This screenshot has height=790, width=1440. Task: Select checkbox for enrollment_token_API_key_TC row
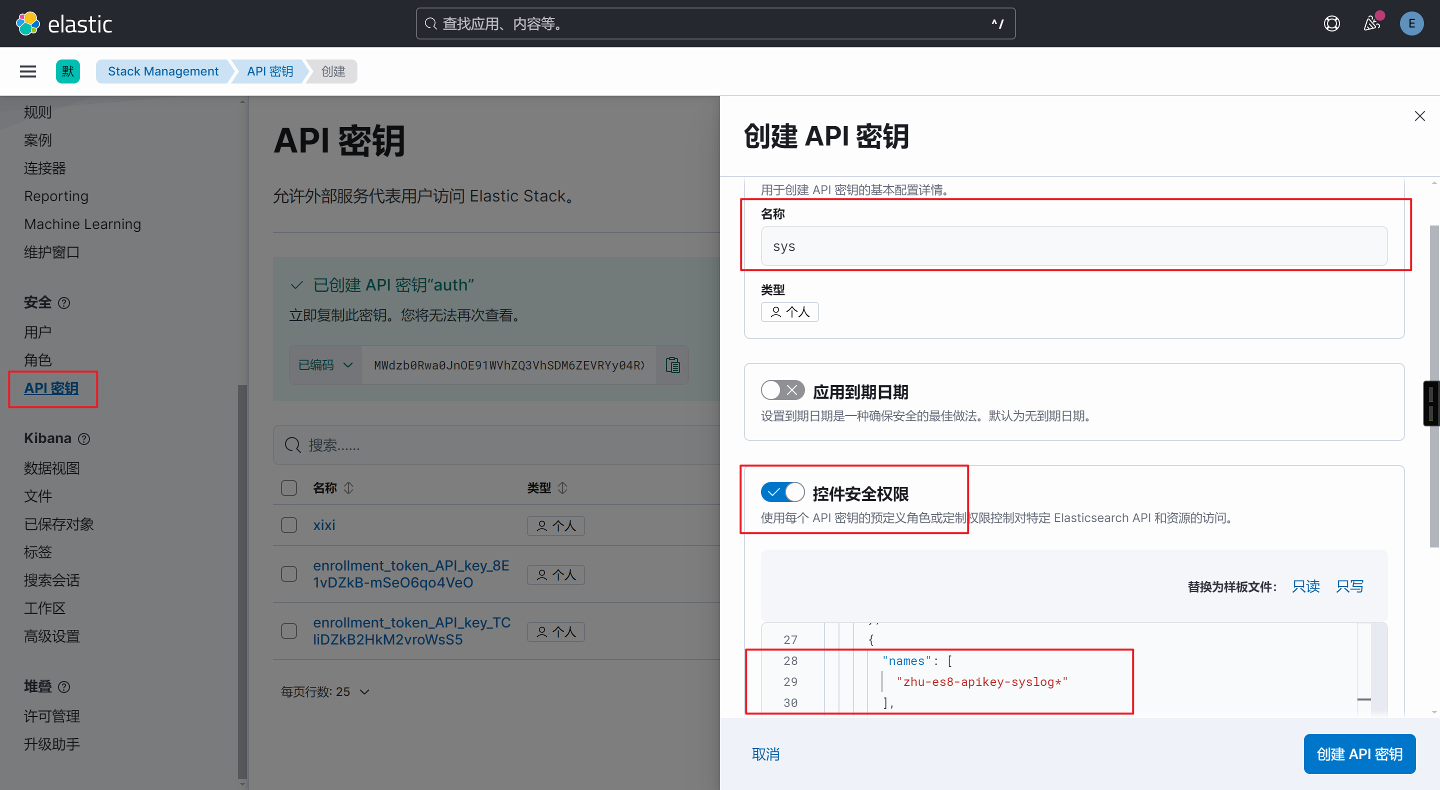click(288, 630)
